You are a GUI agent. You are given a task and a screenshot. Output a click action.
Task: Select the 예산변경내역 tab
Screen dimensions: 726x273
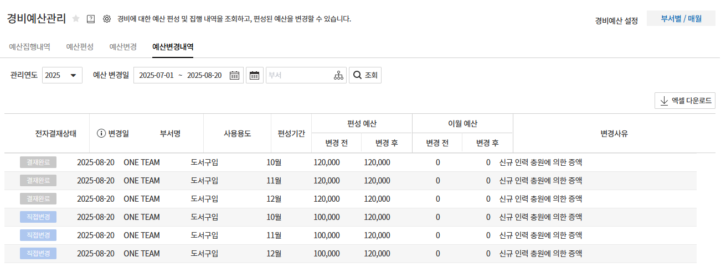point(173,47)
